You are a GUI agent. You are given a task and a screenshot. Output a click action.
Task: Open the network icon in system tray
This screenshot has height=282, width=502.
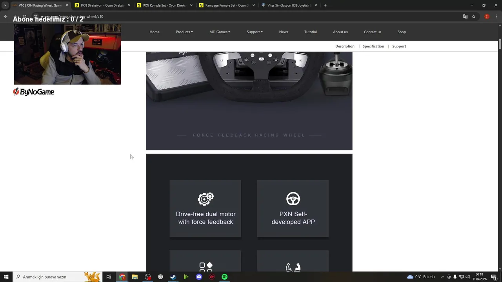[461, 277]
